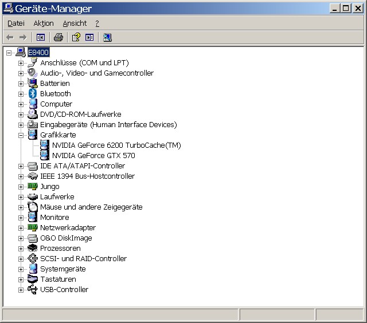Image resolution: width=367 pixels, height=323 pixels.
Task: Select the Tastaturen label
Action: (x=58, y=279)
